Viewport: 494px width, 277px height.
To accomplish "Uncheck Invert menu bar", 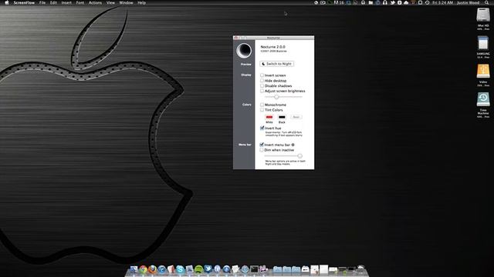I will [x=262, y=145].
